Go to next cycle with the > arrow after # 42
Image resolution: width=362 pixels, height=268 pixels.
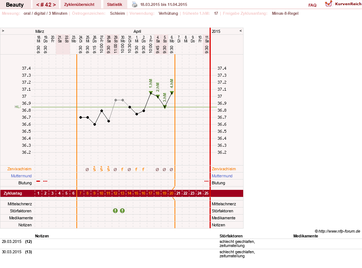click(x=54, y=5)
